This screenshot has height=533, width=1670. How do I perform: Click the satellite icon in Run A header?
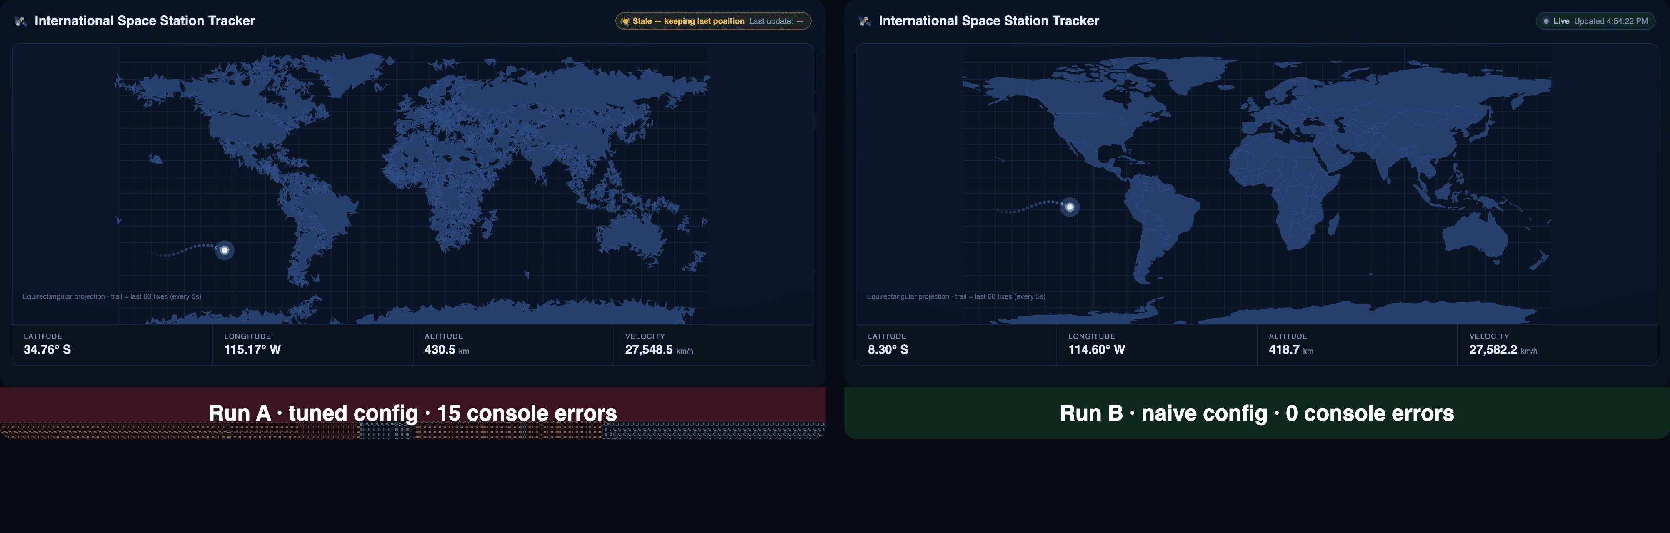[x=21, y=21]
